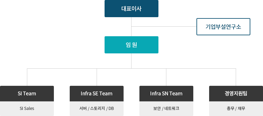263x116 pixels.
Task: Click the 서버 text under Infra SE Team
Action: pos(83,109)
